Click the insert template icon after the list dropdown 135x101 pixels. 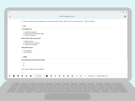[47, 76]
